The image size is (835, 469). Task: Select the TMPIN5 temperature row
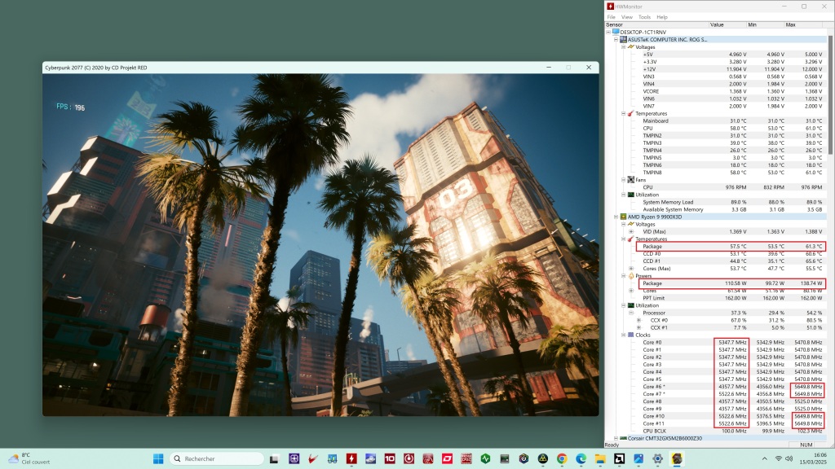[x=732, y=158]
